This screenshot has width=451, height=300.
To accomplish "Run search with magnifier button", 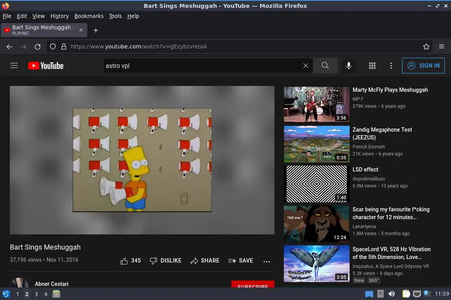I will click(325, 66).
